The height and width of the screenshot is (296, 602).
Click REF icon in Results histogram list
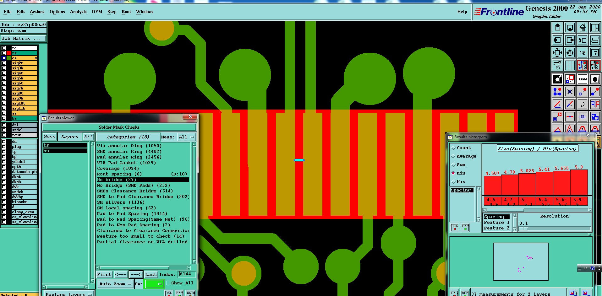tap(465, 227)
